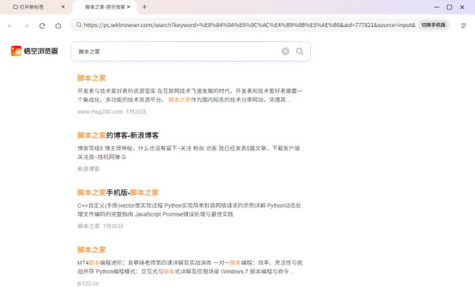This screenshot has width=475, height=287.
Task: Go back to previous page
Action: [x=10, y=26]
